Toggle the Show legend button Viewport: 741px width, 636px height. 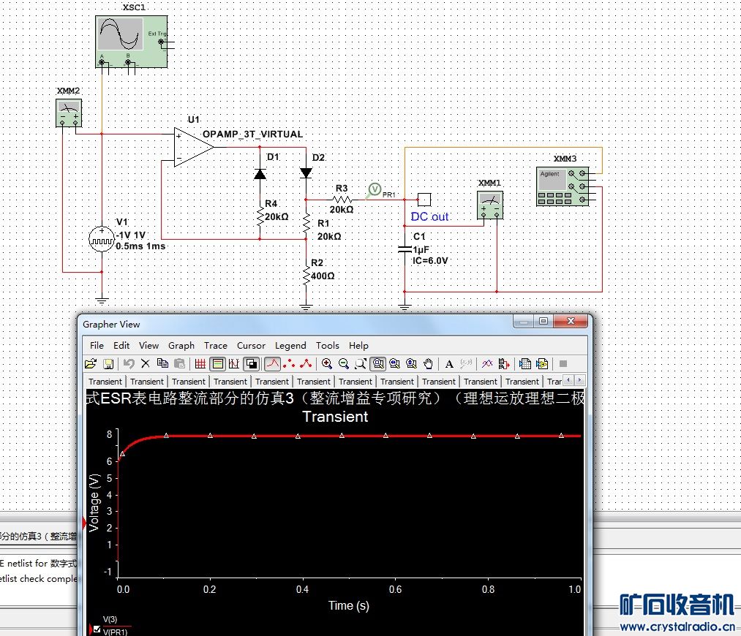(x=217, y=363)
